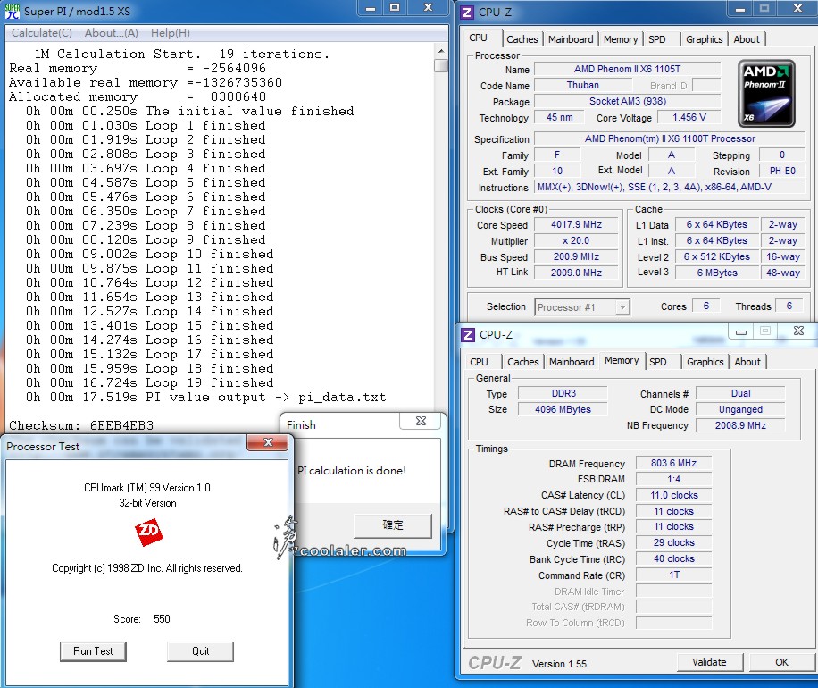Screen dimensions: 818x688
Task: Click the Checksum: 6EEB4EB3 line in Super PI
Action: click(81, 425)
